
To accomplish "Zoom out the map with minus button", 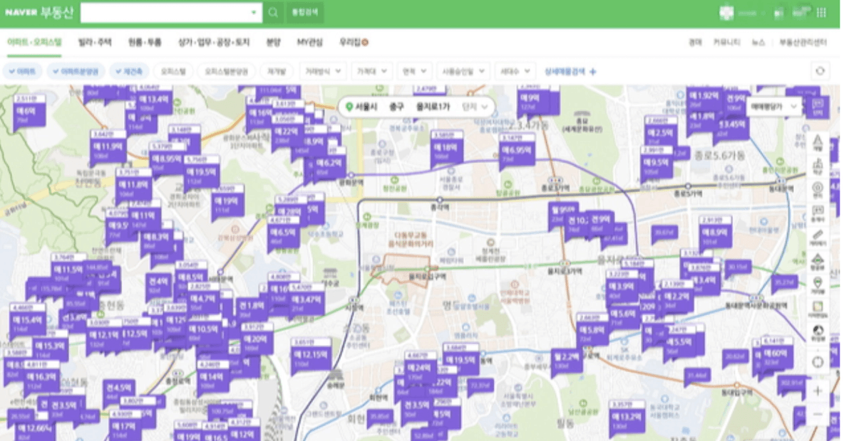I will [x=817, y=414].
